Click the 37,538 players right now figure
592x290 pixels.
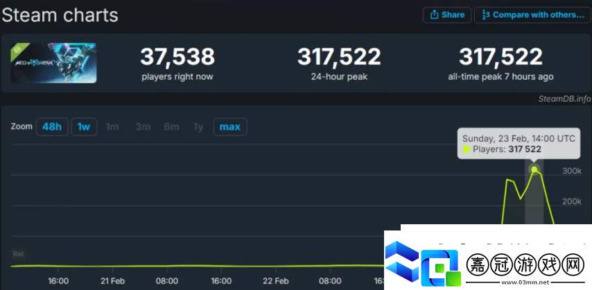(x=177, y=57)
